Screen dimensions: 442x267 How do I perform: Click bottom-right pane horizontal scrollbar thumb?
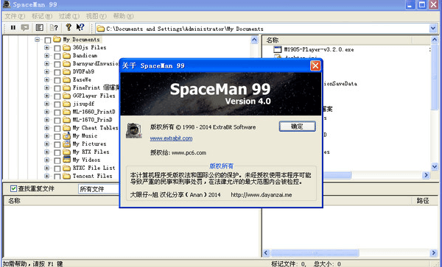pyautogui.click(x=315, y=252)
